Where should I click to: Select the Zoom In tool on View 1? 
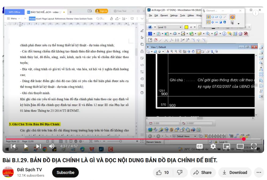[x=171, y=52]
